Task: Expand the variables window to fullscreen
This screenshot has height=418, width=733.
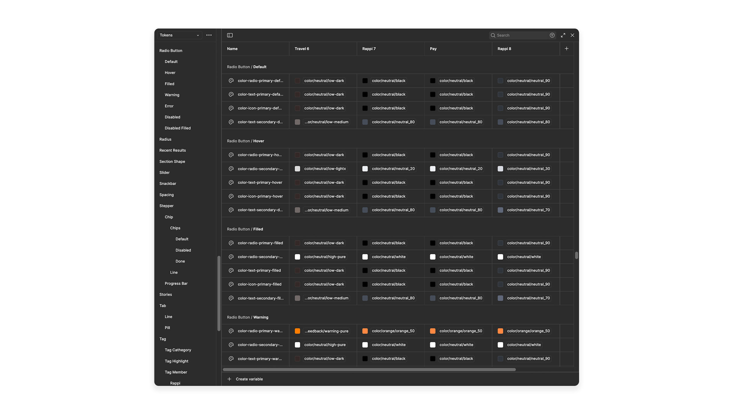Action: [563, 35]
